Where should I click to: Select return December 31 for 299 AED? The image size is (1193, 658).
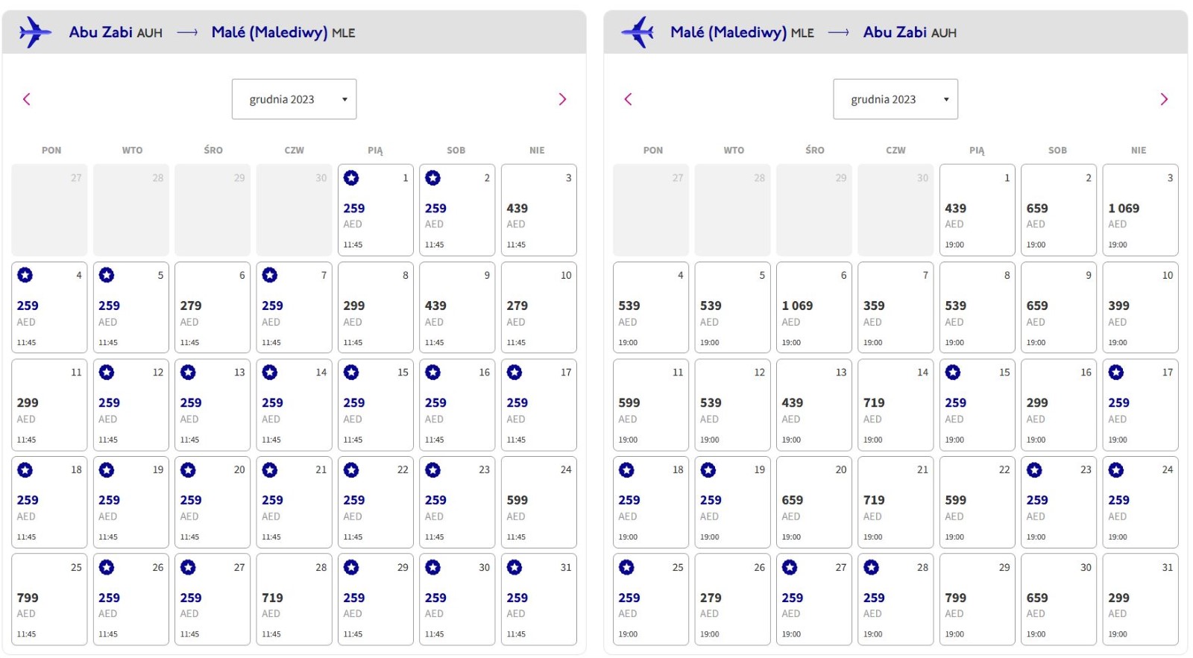[x=1141, y=599]
